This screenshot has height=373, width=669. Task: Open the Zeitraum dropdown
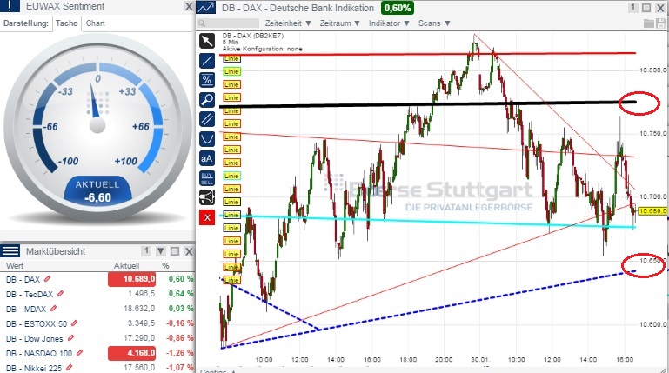[x=340, y=23]
